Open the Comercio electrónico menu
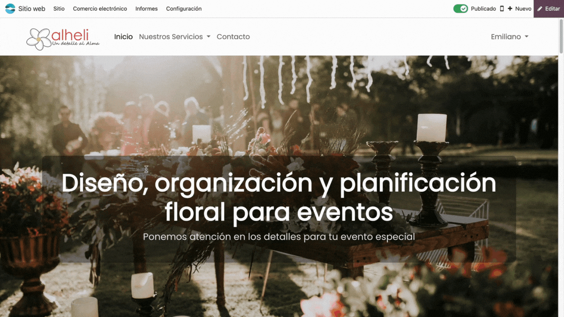The image size is (564, 317). click(x=100, y=9)
